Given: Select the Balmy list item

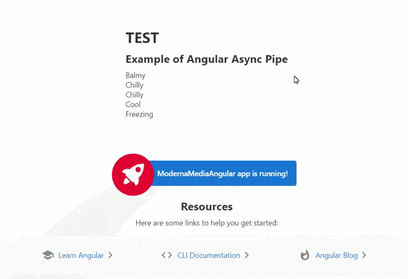Looking at the screenshot, I should (136, 76).
